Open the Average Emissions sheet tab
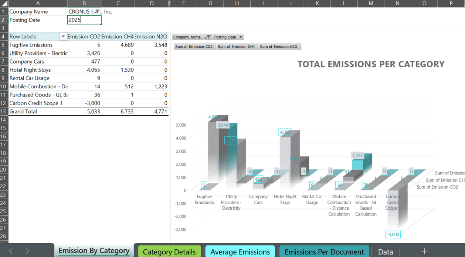The width and height of the screenshot is (465, 257). tap(240, 252)
